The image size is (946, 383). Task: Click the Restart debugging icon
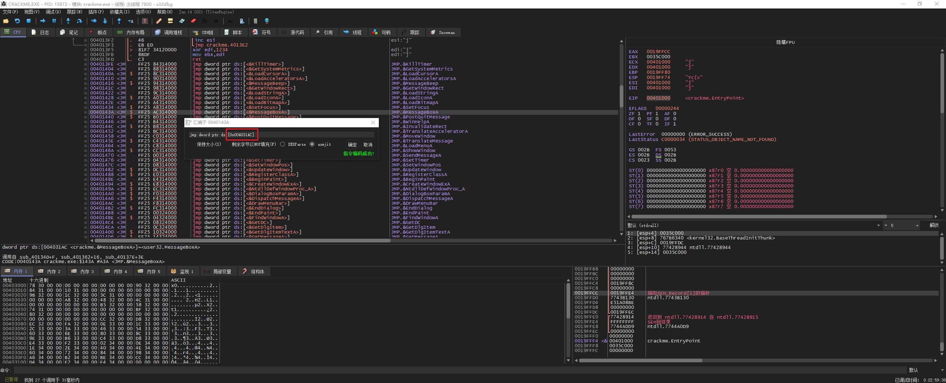coord(17,21)
